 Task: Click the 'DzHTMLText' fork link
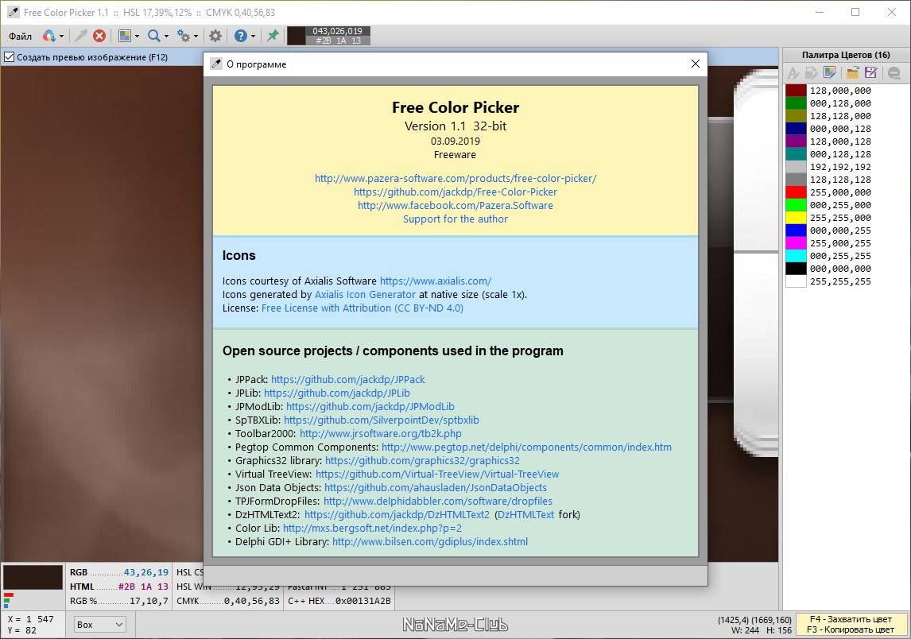(525, 515)
